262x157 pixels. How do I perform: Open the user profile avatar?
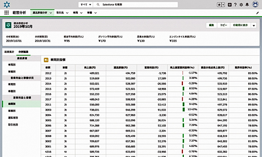point(255,4)
